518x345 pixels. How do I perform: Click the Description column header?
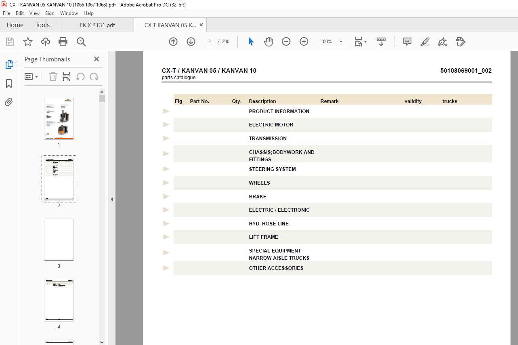coord(262,101)
